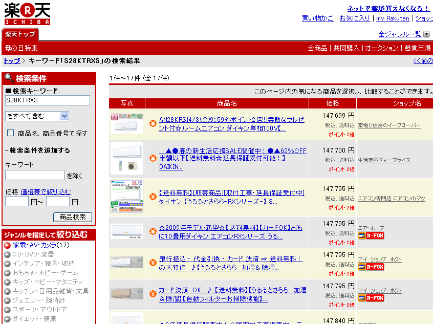This screenshot has width=433, height=324.
Task: Click the search keyword field containing S28KTRXS
Action: [47, 100]
